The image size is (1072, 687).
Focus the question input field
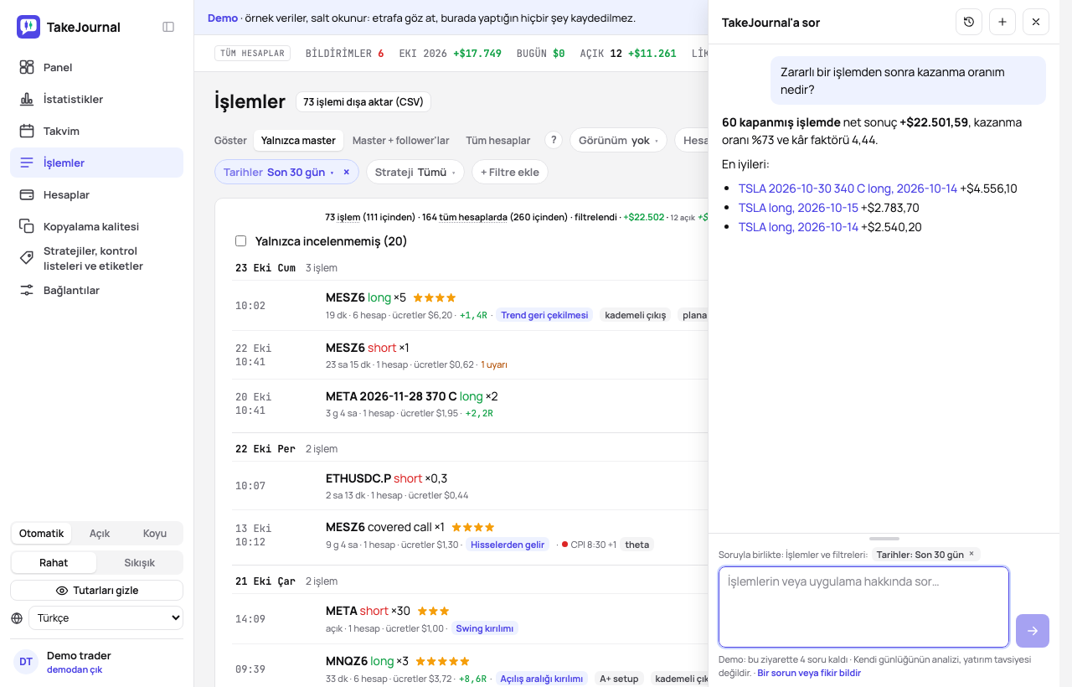pos(863,607)
